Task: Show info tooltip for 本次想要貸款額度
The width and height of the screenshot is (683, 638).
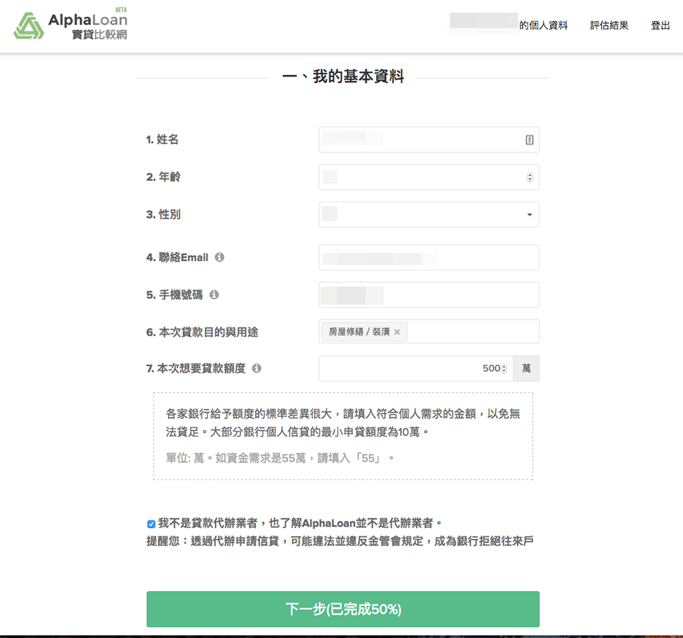Action: [x=257, y=368]
